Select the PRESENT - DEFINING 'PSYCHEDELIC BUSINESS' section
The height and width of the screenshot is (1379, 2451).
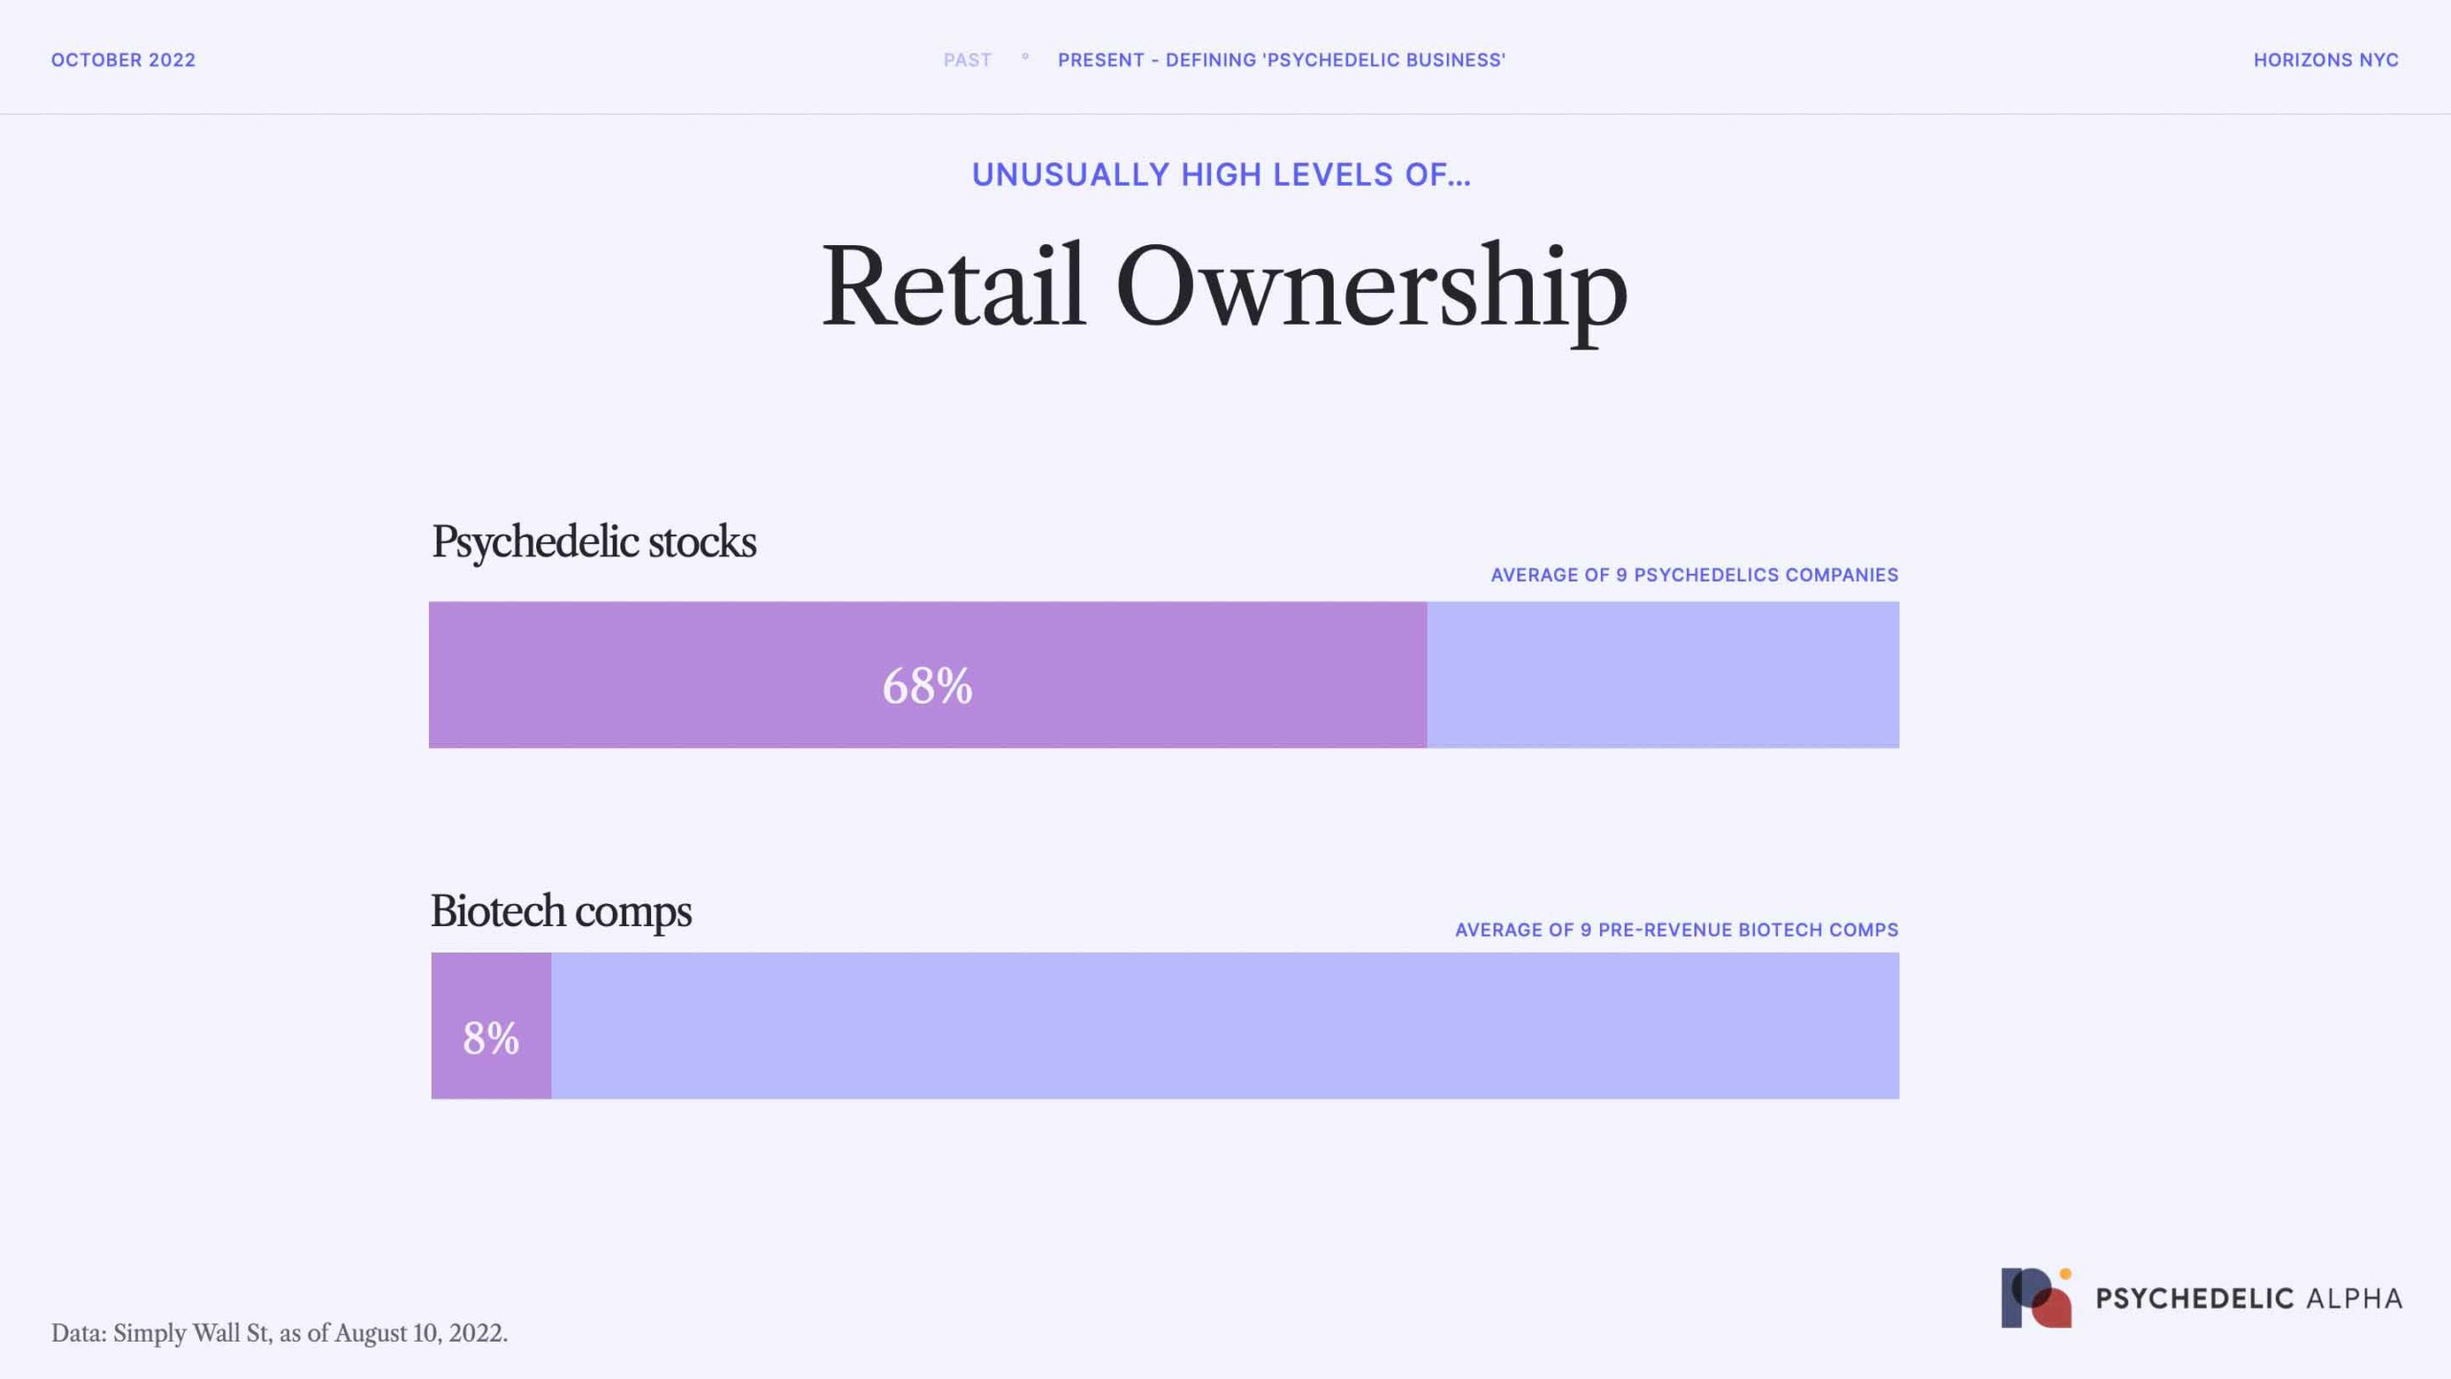(x=1281, y=60)
